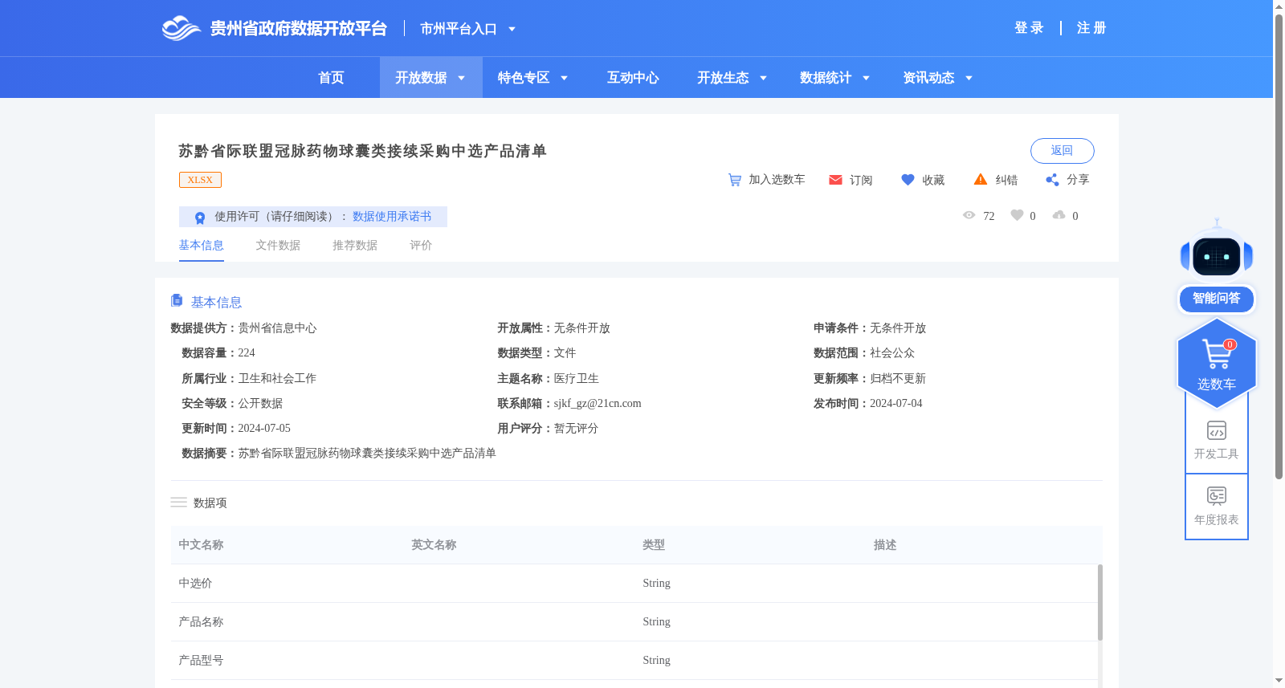Click the warning triangle icon for 纠错

(981, 179)
